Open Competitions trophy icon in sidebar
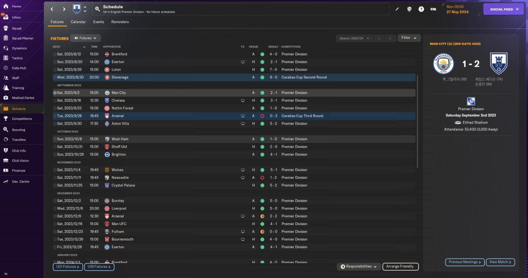The height and width of the screenshot is (278, 528). (x=6, y=119)
